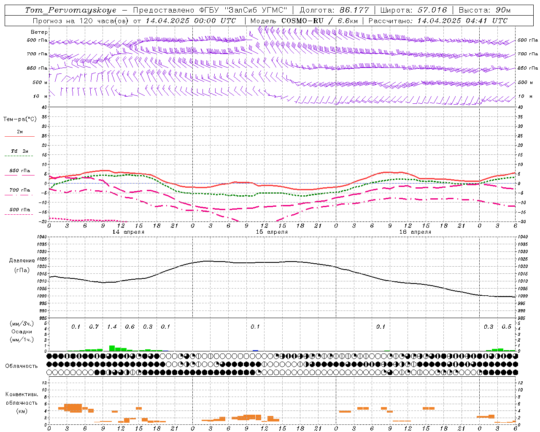Click the Тем-ра(°C) temperature panel label

pos(20,119)
